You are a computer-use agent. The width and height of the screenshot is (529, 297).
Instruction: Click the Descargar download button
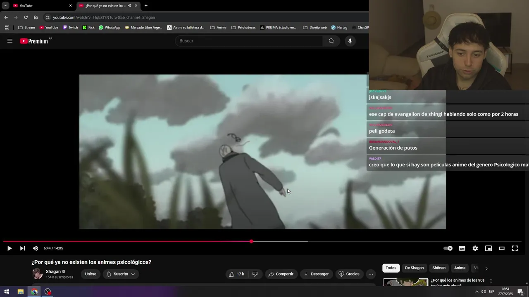click(x=316, y=274)
